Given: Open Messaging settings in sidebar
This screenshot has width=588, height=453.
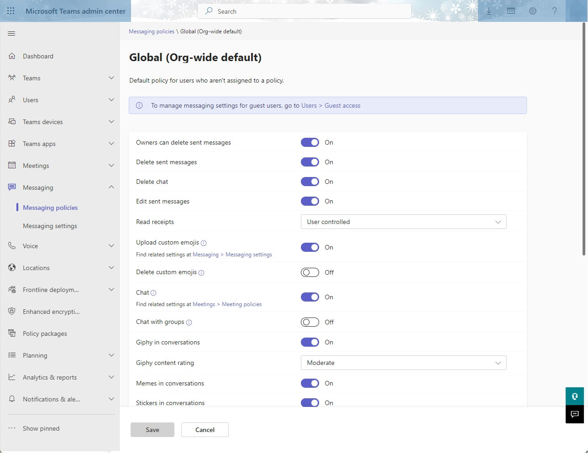Looking at the screenshot, I should click(50, 226).
